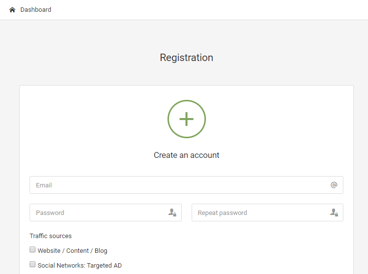Select the Password placeholder text

(50, 213)
